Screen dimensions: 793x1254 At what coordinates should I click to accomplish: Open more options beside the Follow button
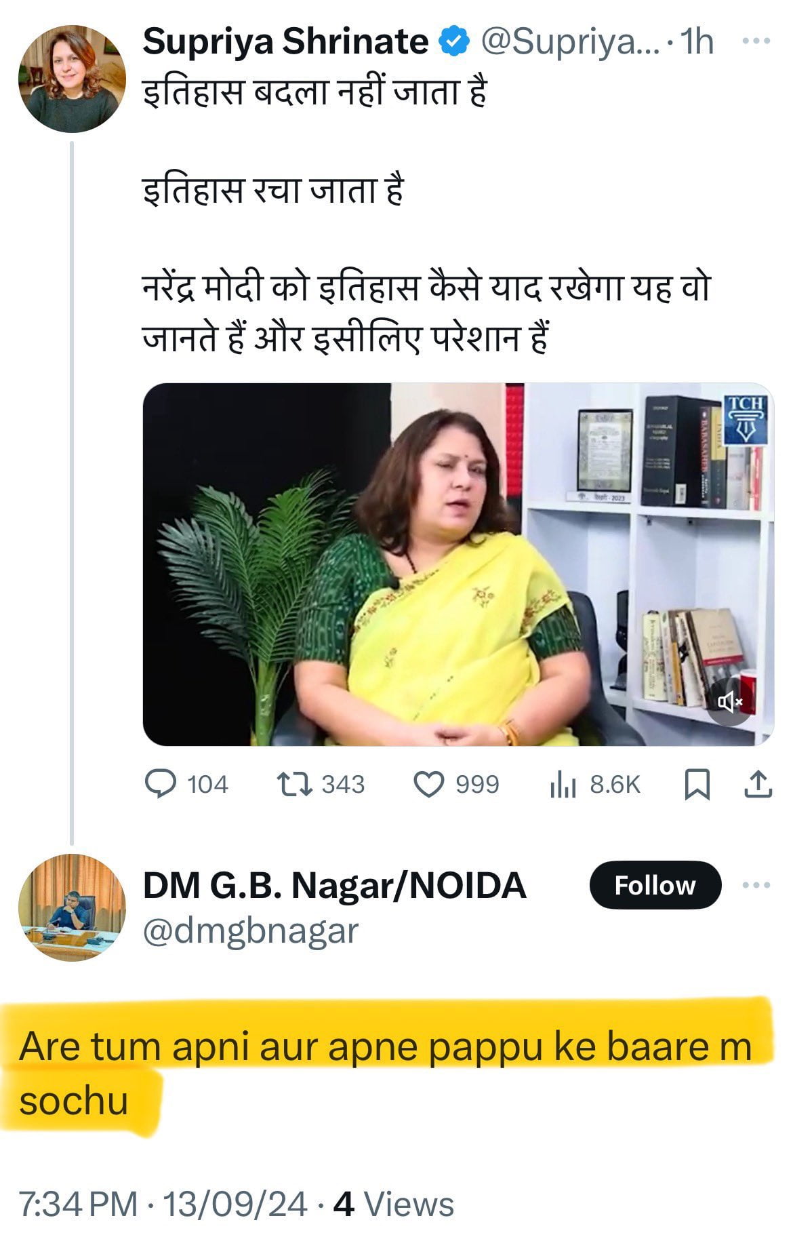point(756,885)
